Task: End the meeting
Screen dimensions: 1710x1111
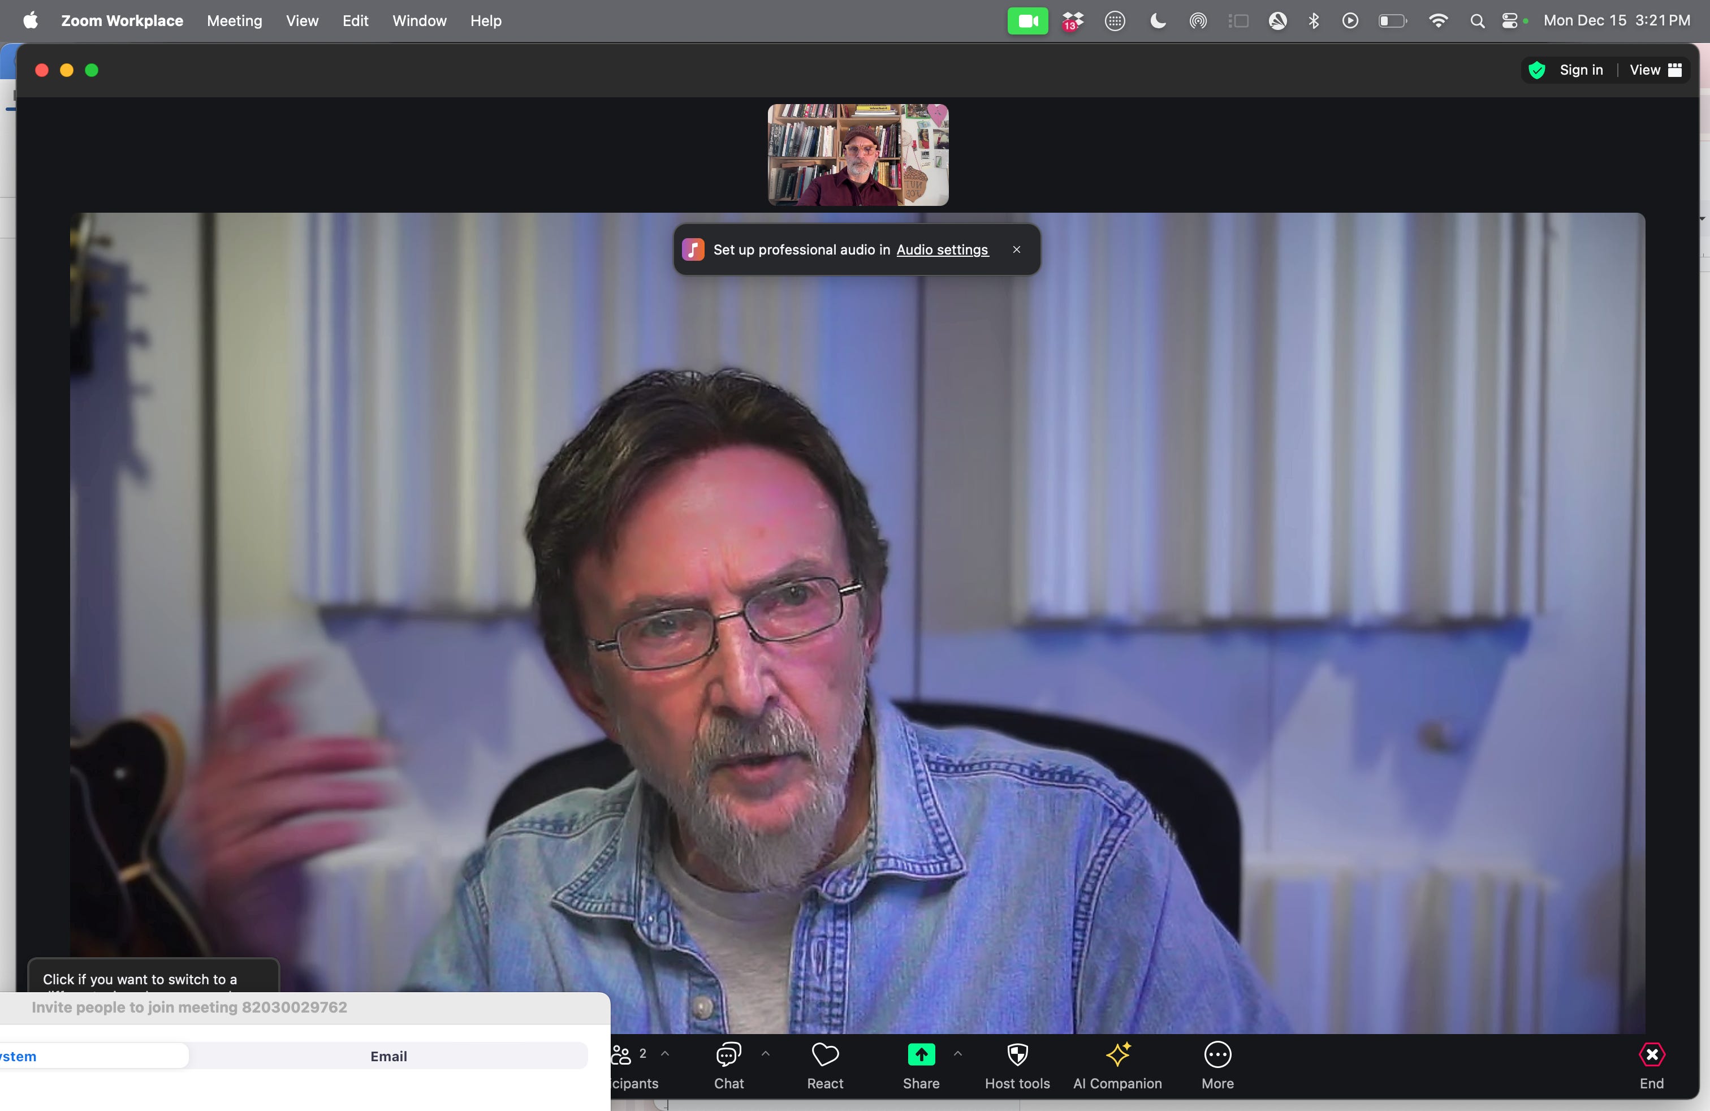Action: click(1651, 1066)
